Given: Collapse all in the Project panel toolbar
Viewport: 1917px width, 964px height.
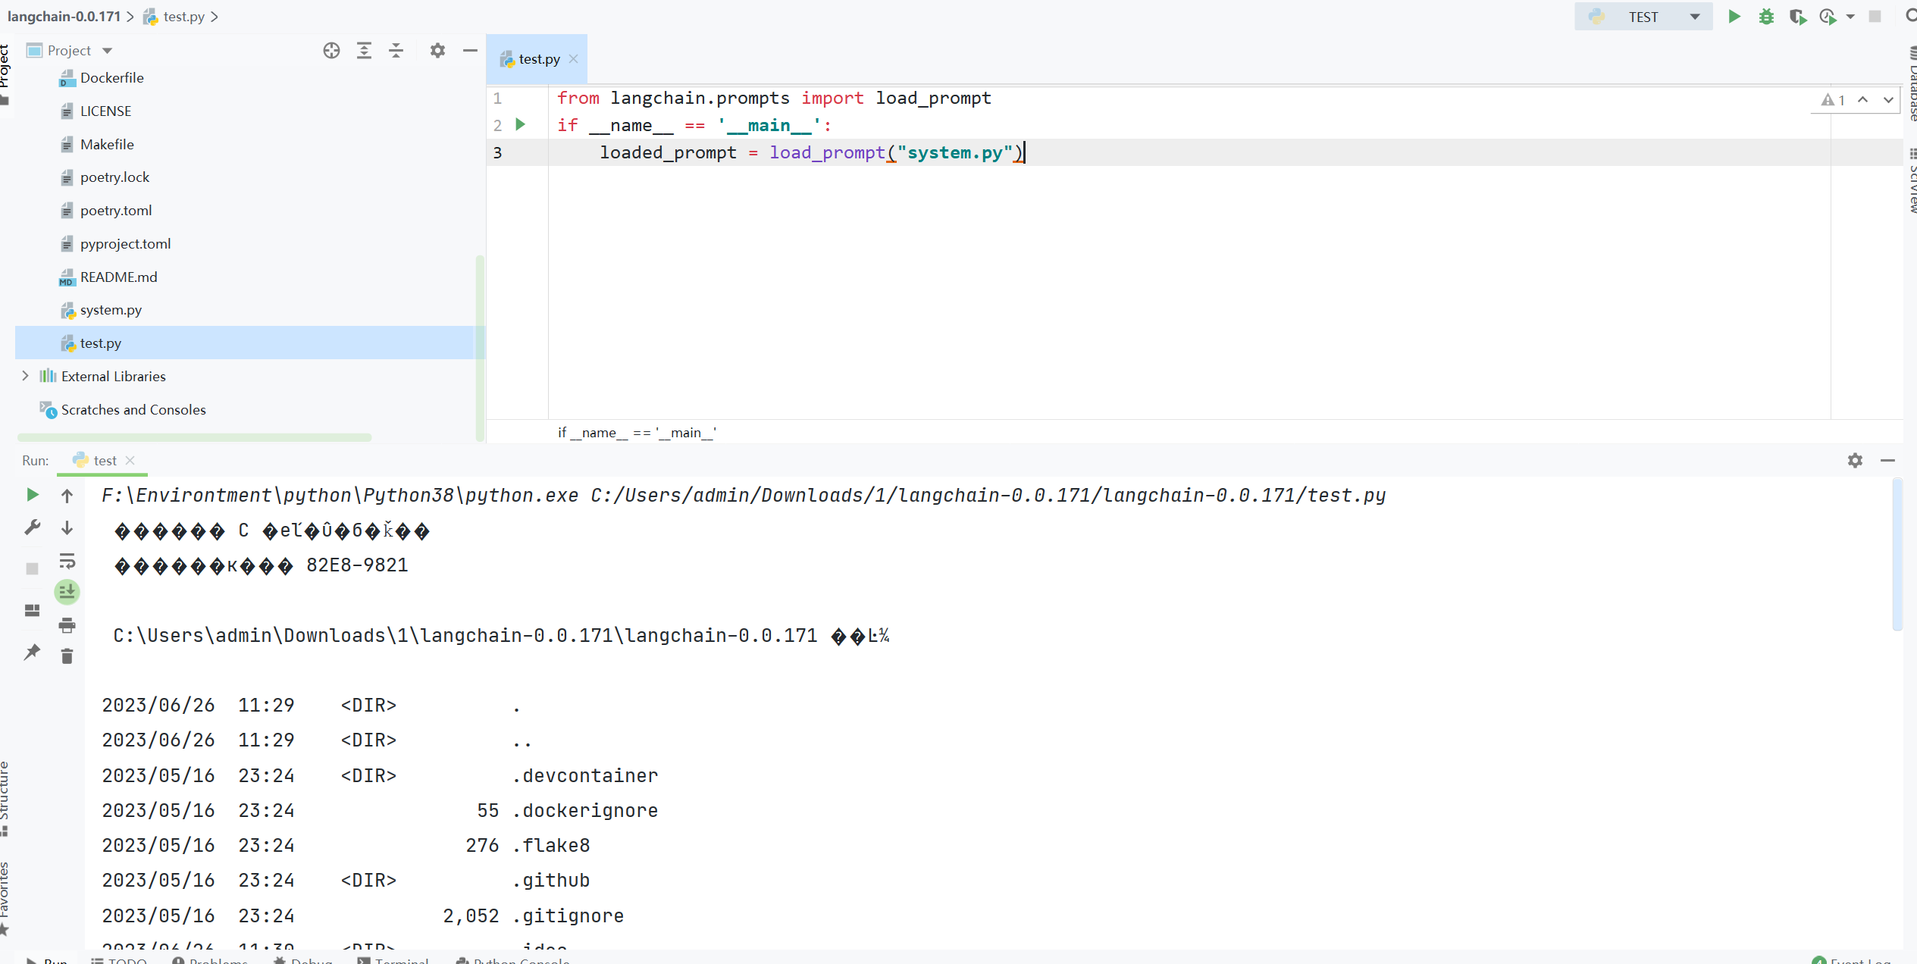Looking at the screenshot, I should pyautogui.click(x=396, y=51).
